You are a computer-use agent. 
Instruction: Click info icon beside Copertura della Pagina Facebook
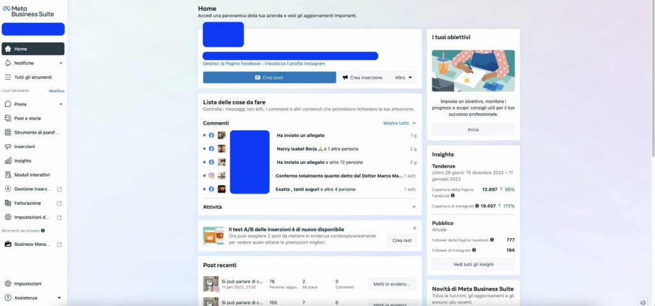453,195
